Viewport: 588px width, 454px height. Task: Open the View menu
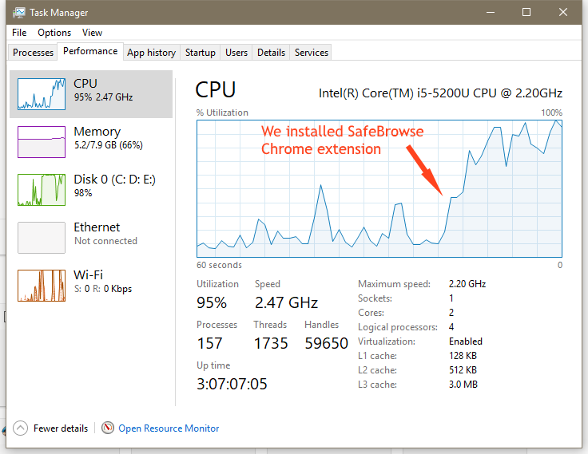pyautogui.click(x=92, y=33)
